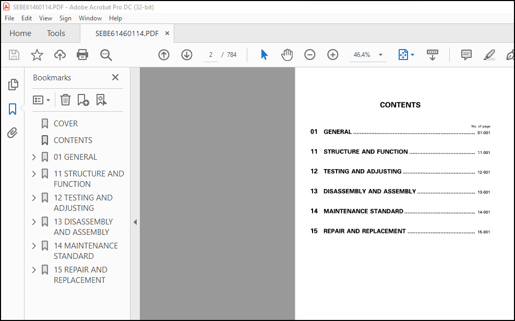This screenshot has width=515, height=321.
Task: Open bookmark options list dropdown
Action: (x=41, y=100)
